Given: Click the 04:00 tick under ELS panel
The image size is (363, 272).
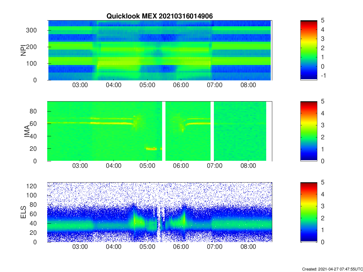Looking at the screenshot, I should 114,248.
